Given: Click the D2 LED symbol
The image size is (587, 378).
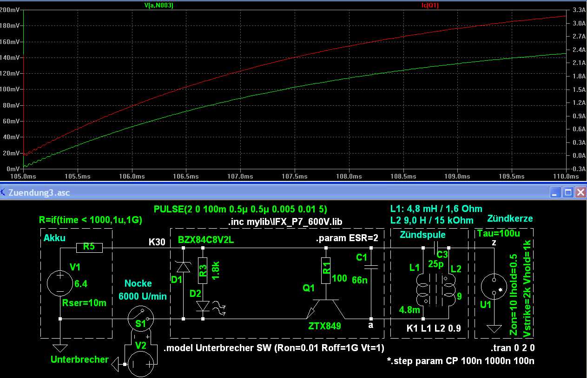Looking at the screenshot, I should coord(203,306).
